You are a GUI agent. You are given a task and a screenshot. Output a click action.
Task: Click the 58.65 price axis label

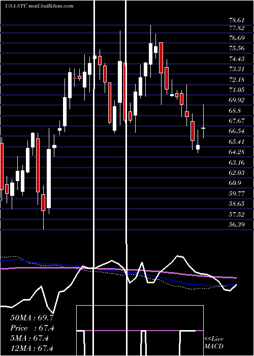pos(237,203)
